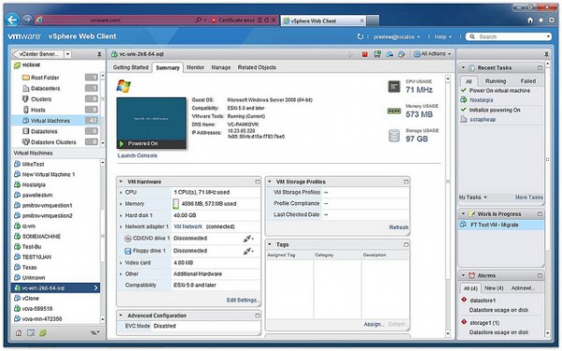Maximize the Work In Progress panel

[540, 213]
